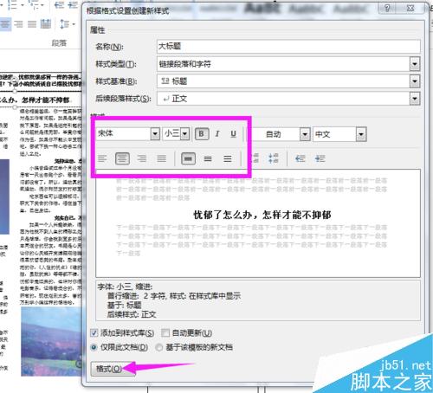Click the landscape image in Word document
433x393 pixels.
(51, 342)
